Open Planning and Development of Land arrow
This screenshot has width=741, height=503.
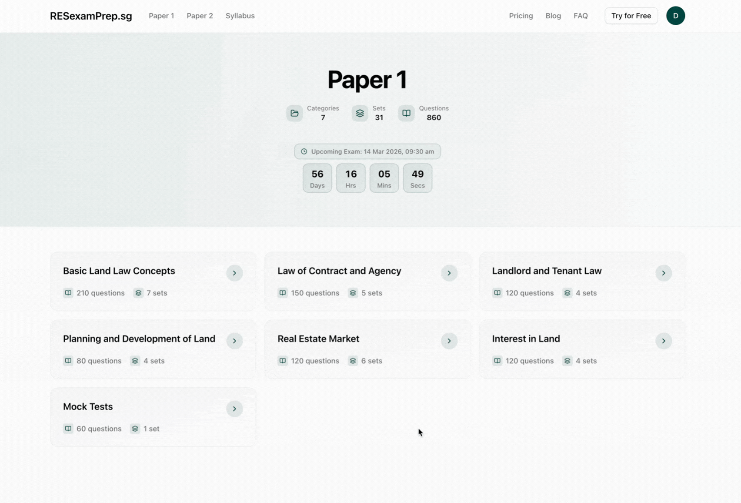coord(234,341)
